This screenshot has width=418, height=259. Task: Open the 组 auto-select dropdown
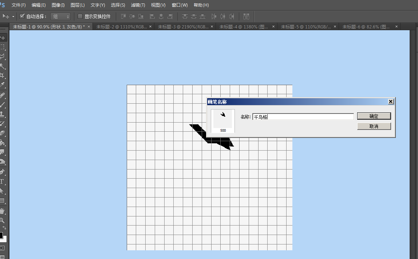[60, 16]
